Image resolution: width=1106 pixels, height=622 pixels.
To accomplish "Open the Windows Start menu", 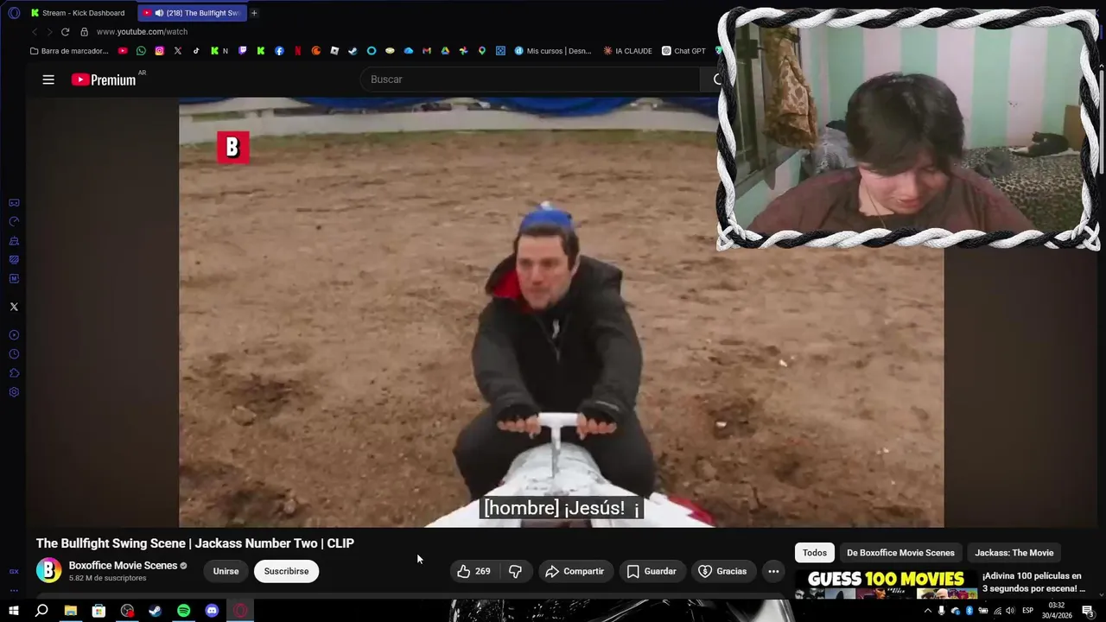I will [14, 611].
